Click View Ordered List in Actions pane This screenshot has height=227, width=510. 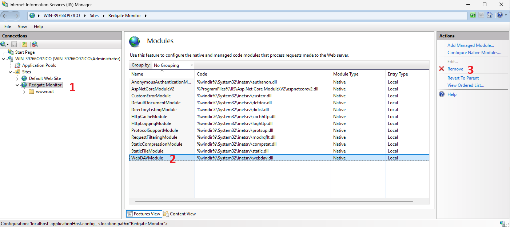(x=466, y=85)
